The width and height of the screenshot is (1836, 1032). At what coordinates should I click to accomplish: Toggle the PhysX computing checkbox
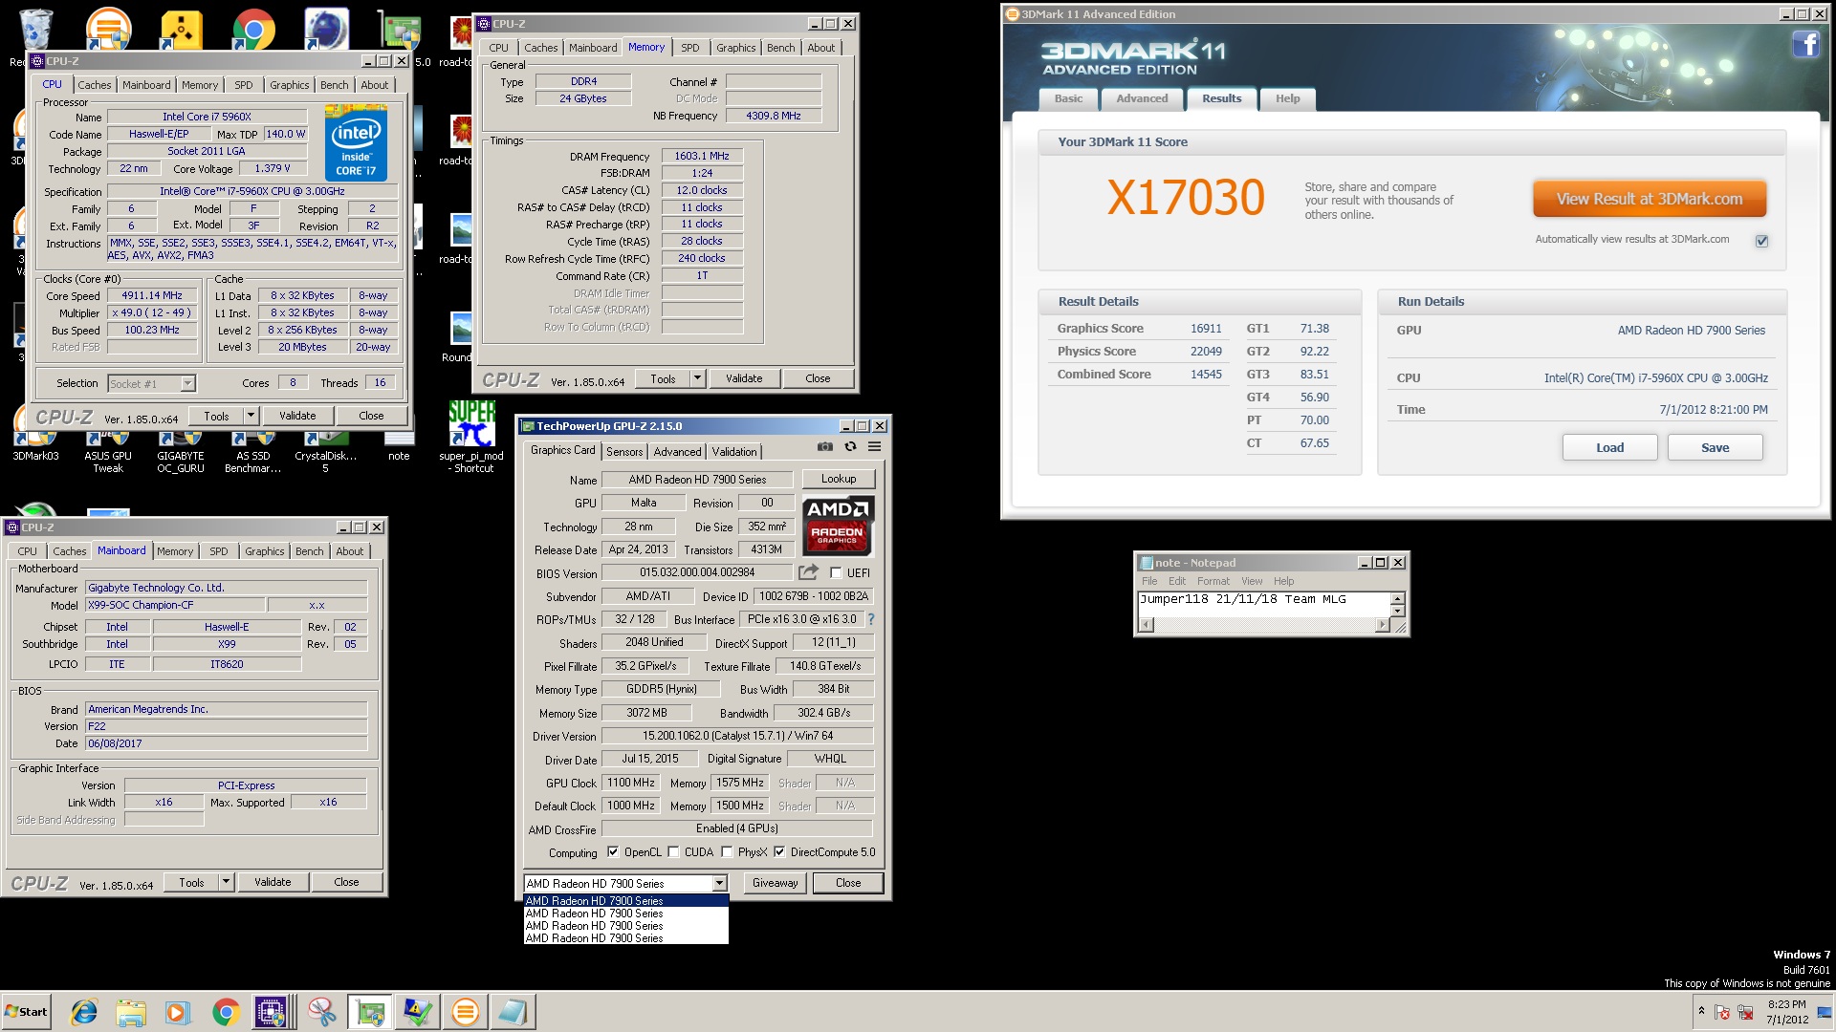[727, 851]
